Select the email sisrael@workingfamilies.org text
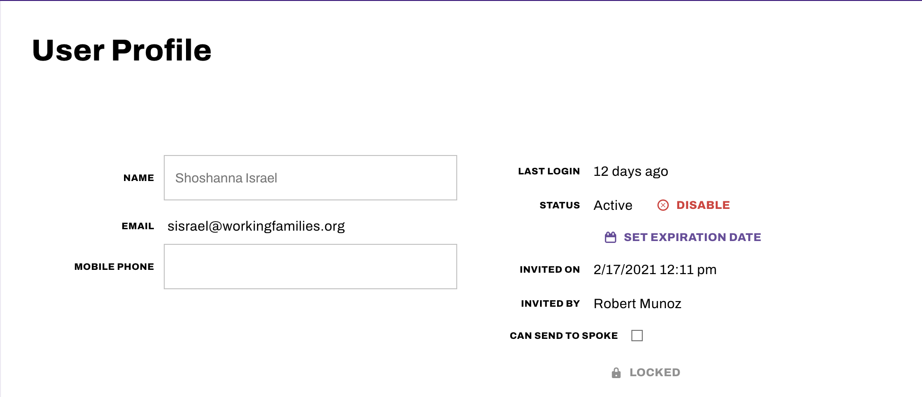Screen dimensions: 922x397 [256, 226]
